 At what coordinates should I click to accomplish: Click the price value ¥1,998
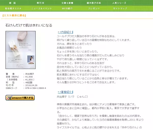click(29, 77)
